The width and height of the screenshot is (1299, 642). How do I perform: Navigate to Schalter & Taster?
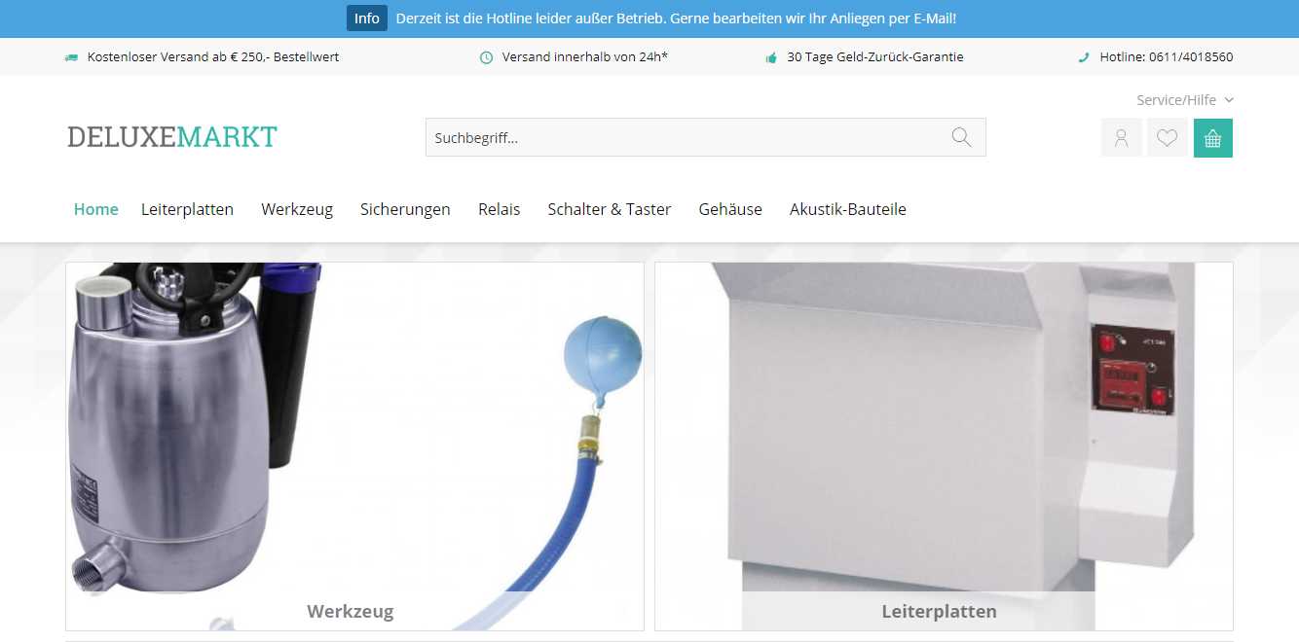[x=609, y=209]
